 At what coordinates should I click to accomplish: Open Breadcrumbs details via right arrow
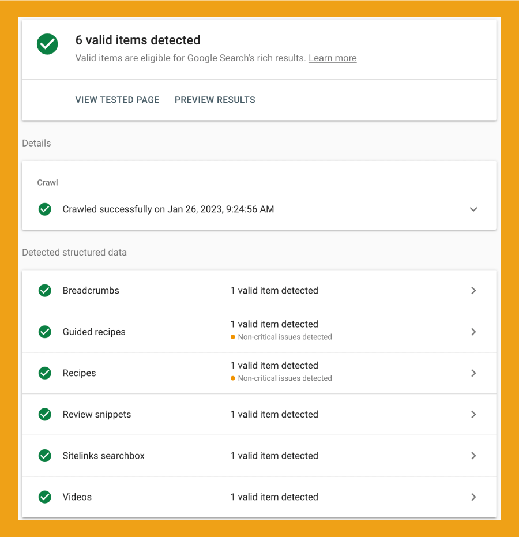click(473, 291)
